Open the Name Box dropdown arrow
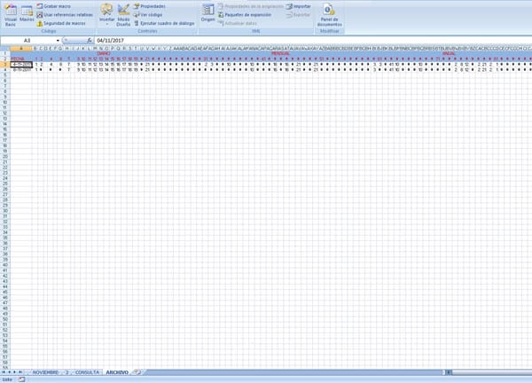The height and width of the screenshot is (383, 532). pos(58,41)
